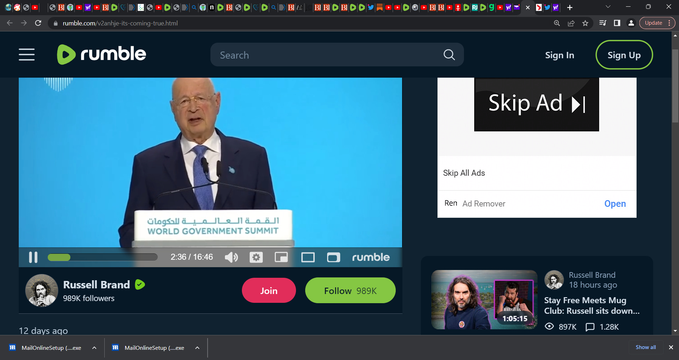Click the '12 days ago' text
Image resolution: width=679 pixels, height=360 pixels.
[x=43, y=331]
